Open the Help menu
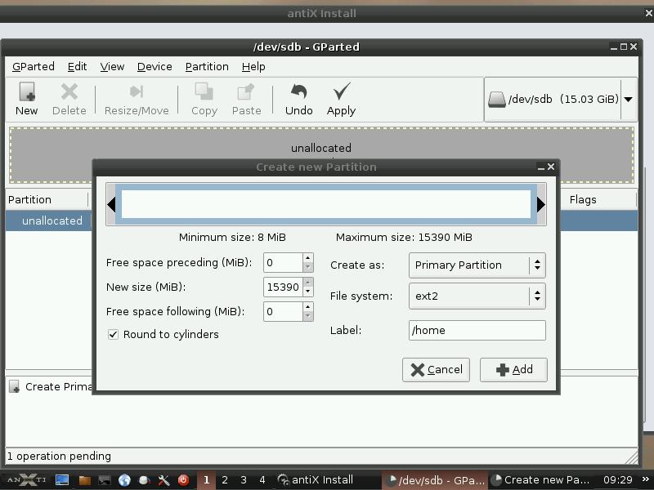This screenshot has height=490, width=654. [253, 67]
